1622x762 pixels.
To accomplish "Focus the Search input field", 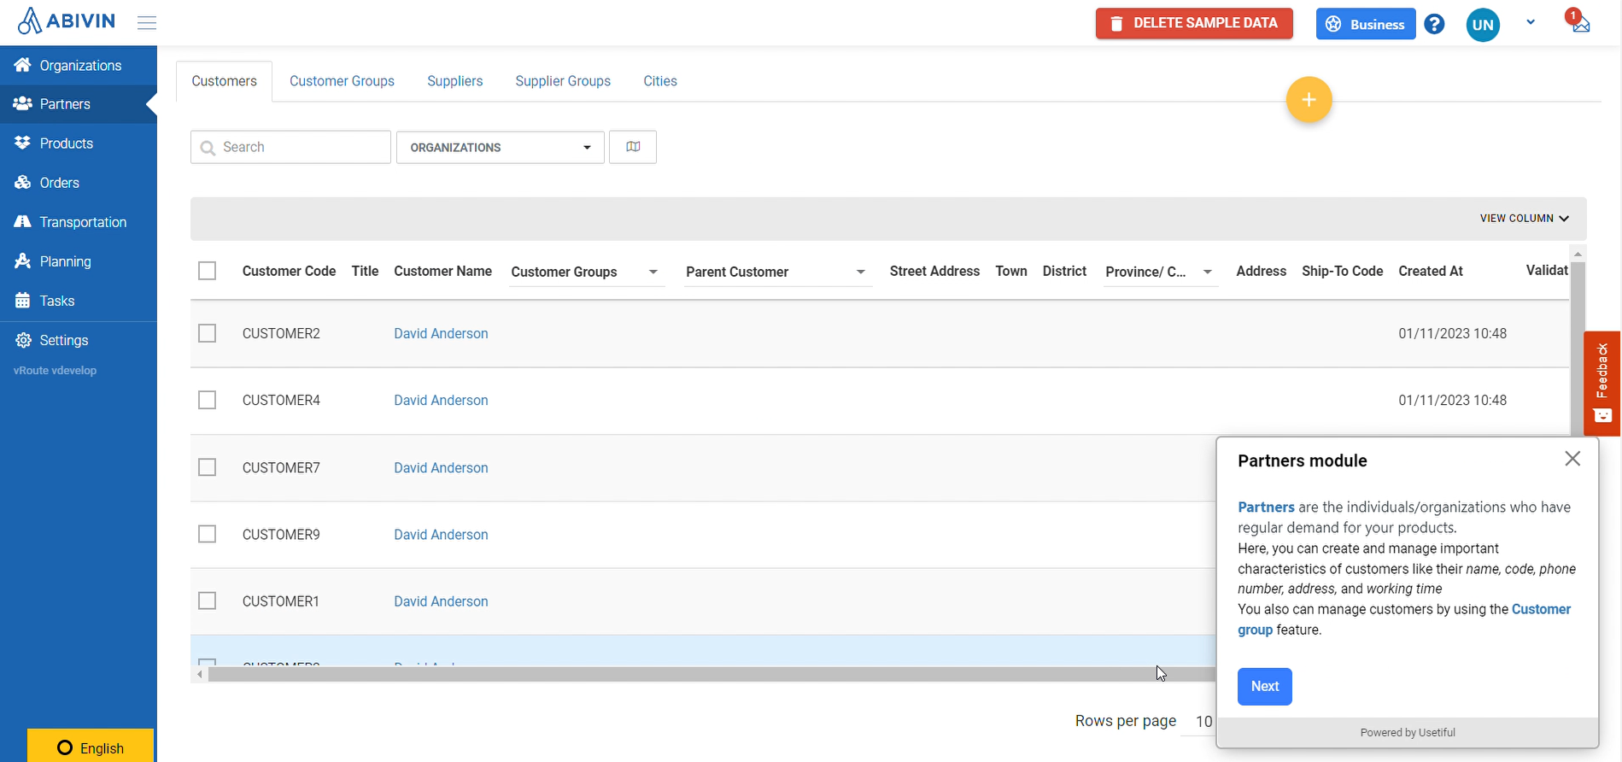I will tap(290, 147).
